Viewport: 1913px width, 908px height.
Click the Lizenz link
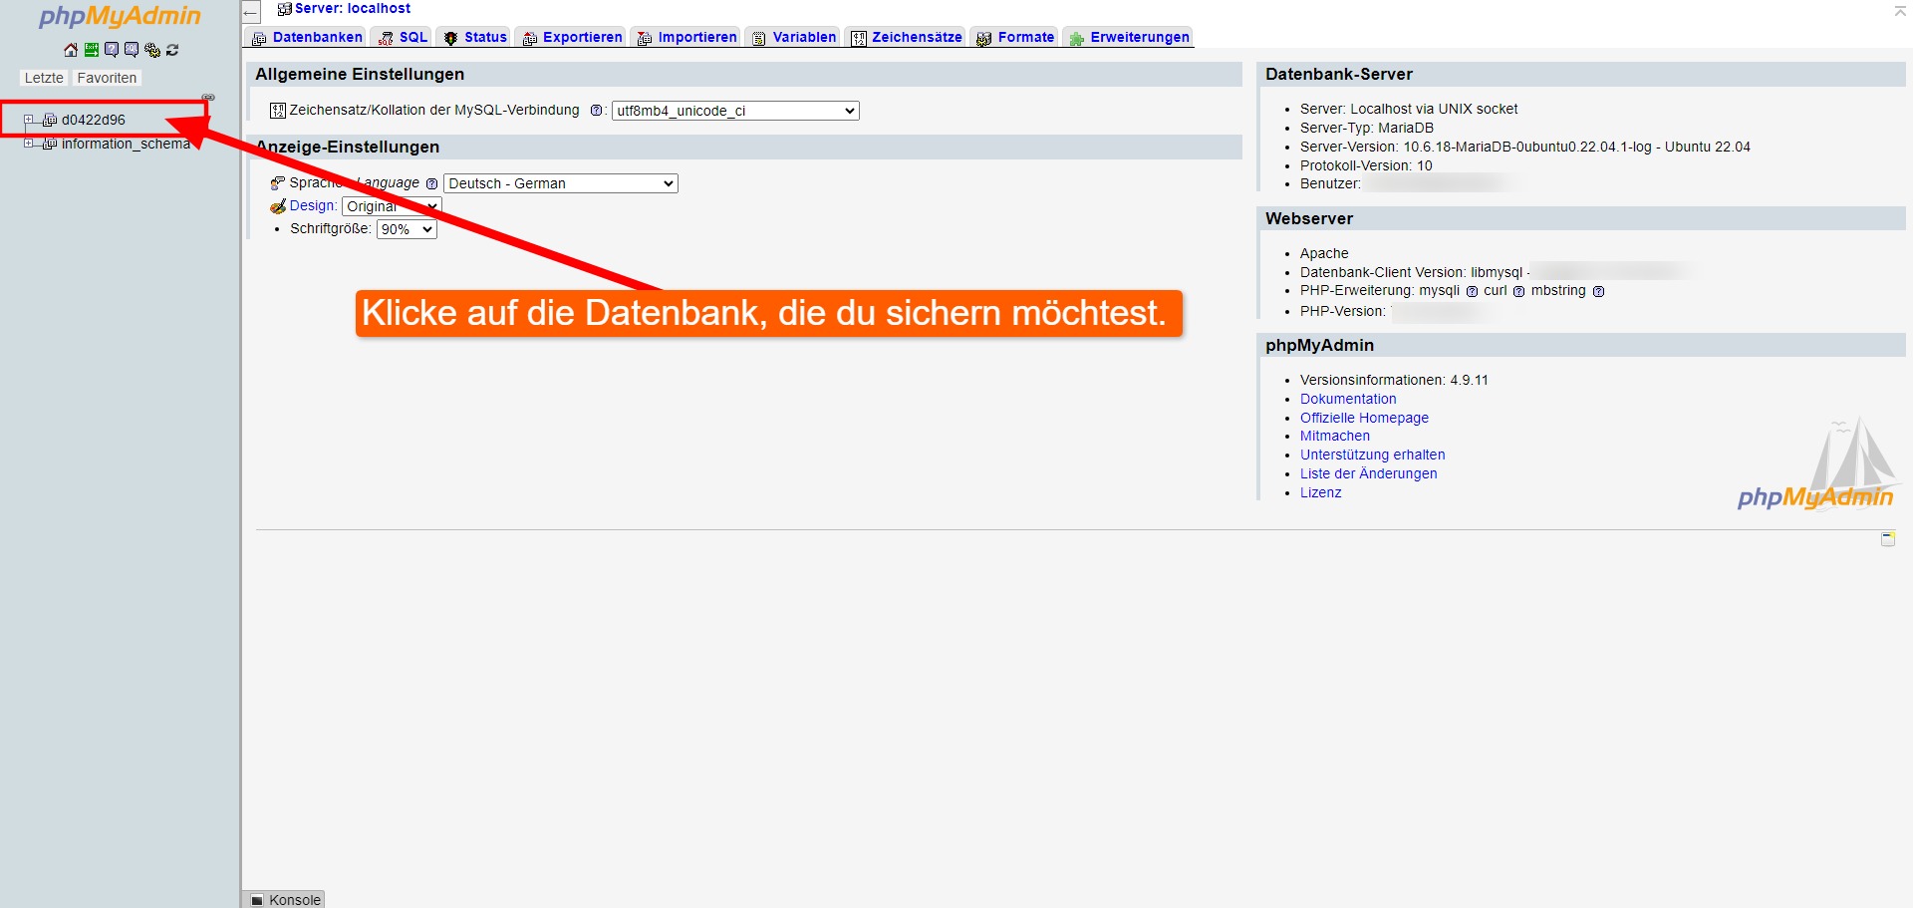point(1320,492)
